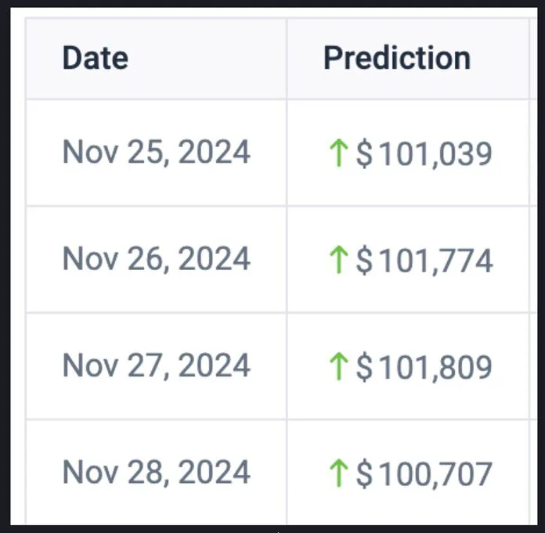Click the dollar sign in Nov 27 row
The width and height of the screenshot is (545, 533).
364,367
